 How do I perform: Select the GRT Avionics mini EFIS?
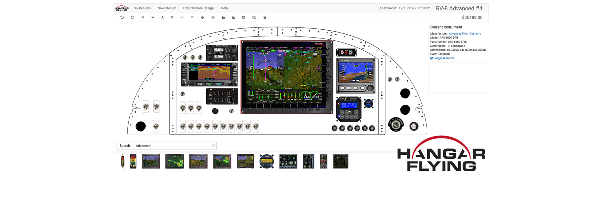point(356,76)
